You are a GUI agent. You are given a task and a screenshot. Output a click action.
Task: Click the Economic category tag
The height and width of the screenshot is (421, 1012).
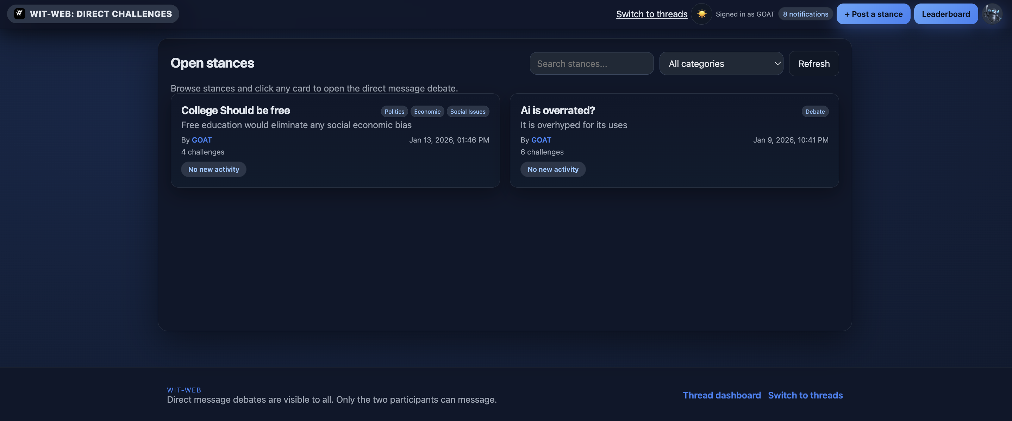[x=427, y=112]
